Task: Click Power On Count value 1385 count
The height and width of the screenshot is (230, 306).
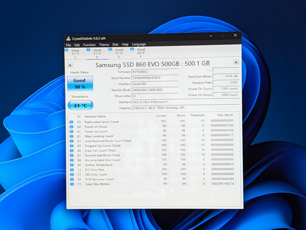Action: pyautogui.click(x=226, y=89)
